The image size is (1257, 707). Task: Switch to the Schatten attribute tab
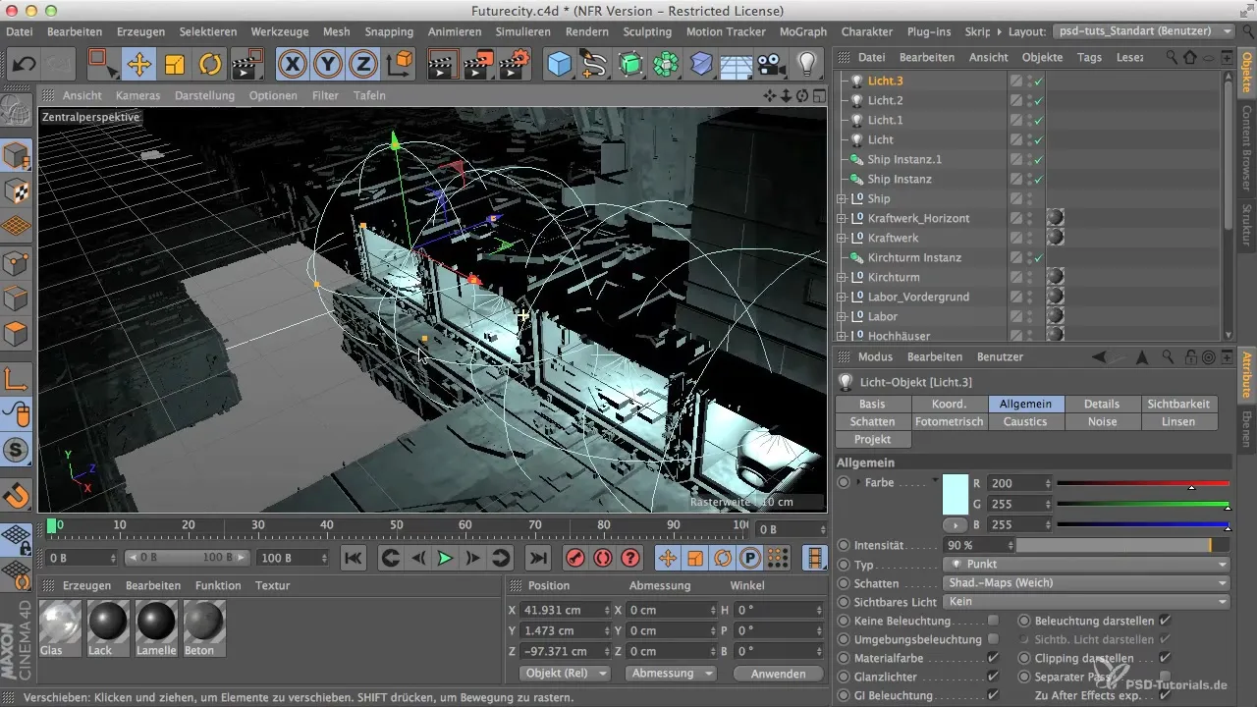pyautogui.click(x=873, y=421)
